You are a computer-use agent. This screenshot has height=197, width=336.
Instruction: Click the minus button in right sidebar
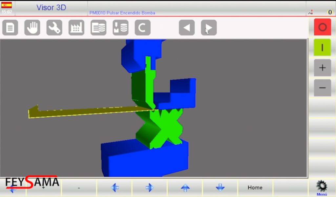(322, 88)
